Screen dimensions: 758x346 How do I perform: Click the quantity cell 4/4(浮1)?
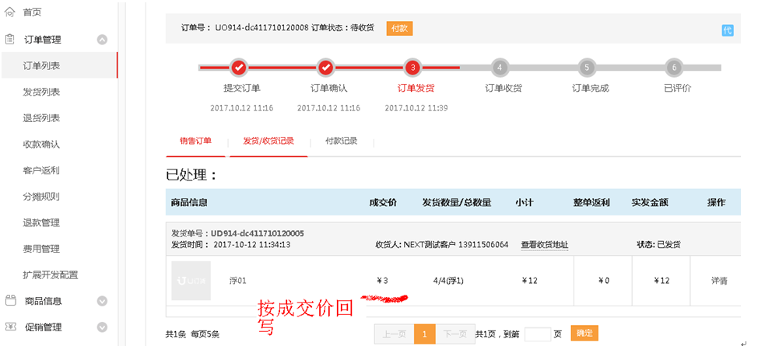[448, 281]
